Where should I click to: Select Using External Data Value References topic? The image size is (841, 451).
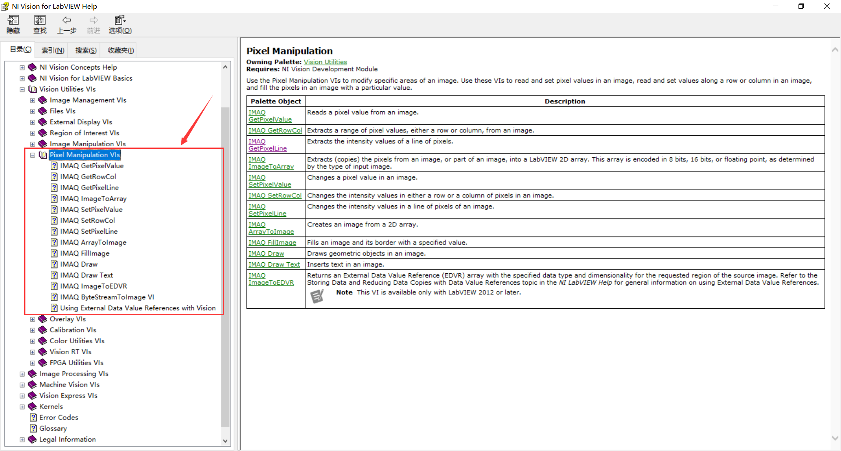(x=138, y=308)
